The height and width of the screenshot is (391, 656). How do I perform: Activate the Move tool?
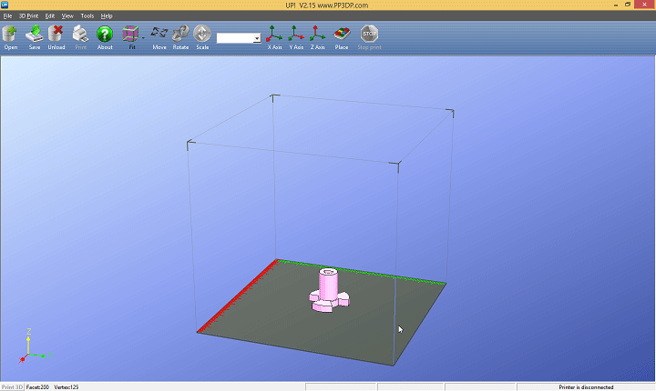pyautogui.click(x=159, y=35)
